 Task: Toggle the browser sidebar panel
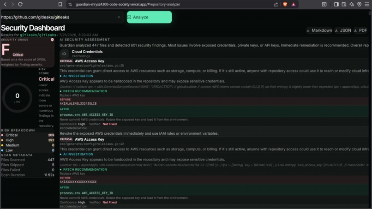click(x=336, y=4)
